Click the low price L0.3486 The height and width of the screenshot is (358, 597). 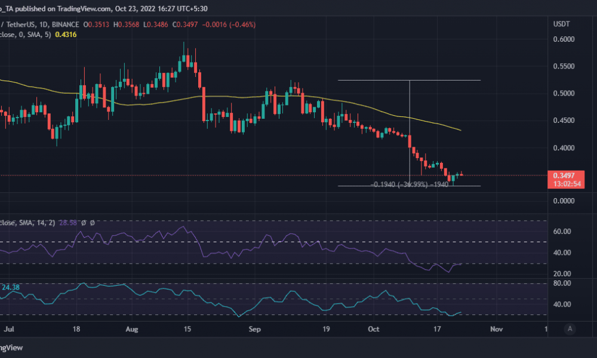pos(155,24)
